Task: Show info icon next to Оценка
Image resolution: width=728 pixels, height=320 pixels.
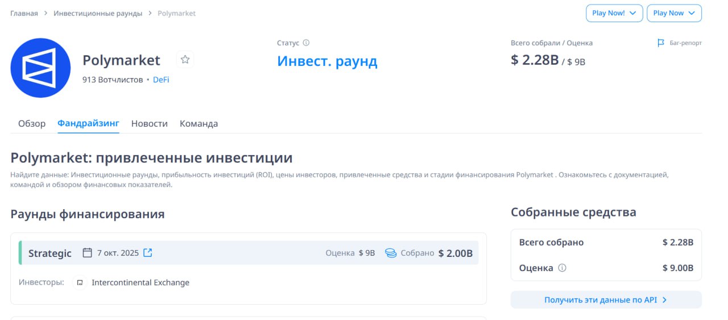Action: (562, 268)
